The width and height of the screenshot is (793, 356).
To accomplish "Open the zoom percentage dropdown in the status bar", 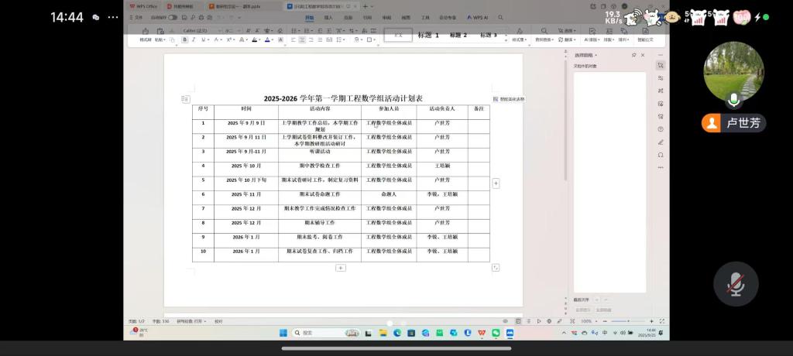I will 589,321.
